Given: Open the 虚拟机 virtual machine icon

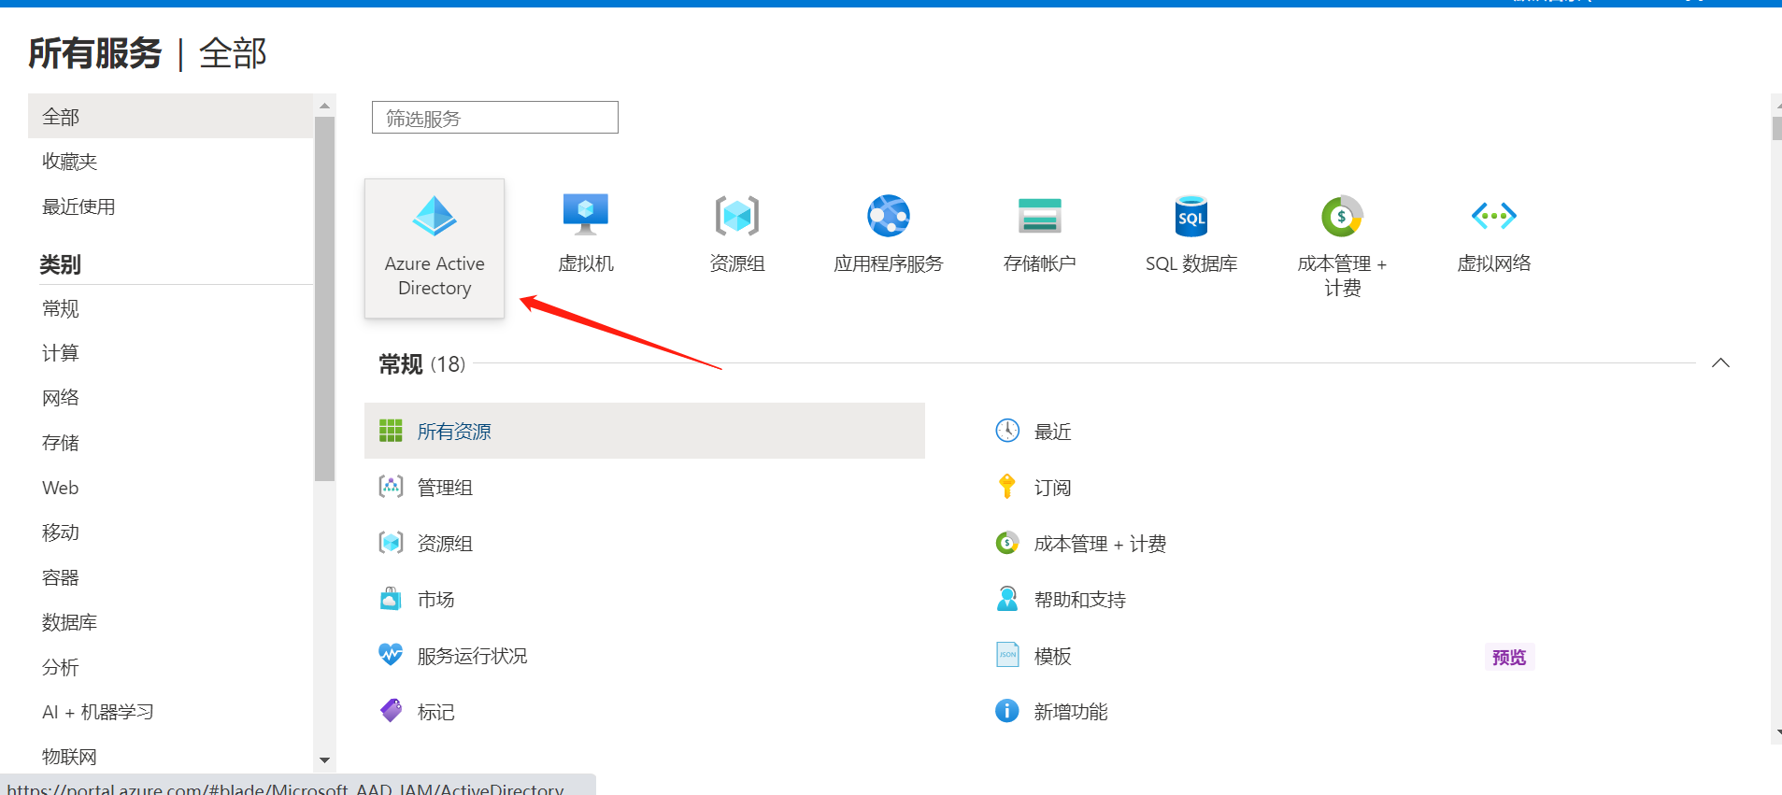Looking at the screenshot, I should click(586, 215).
